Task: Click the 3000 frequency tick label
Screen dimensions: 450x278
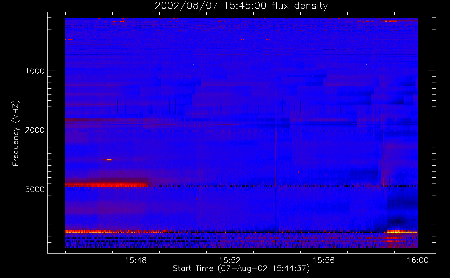Action: pos(35,189)
